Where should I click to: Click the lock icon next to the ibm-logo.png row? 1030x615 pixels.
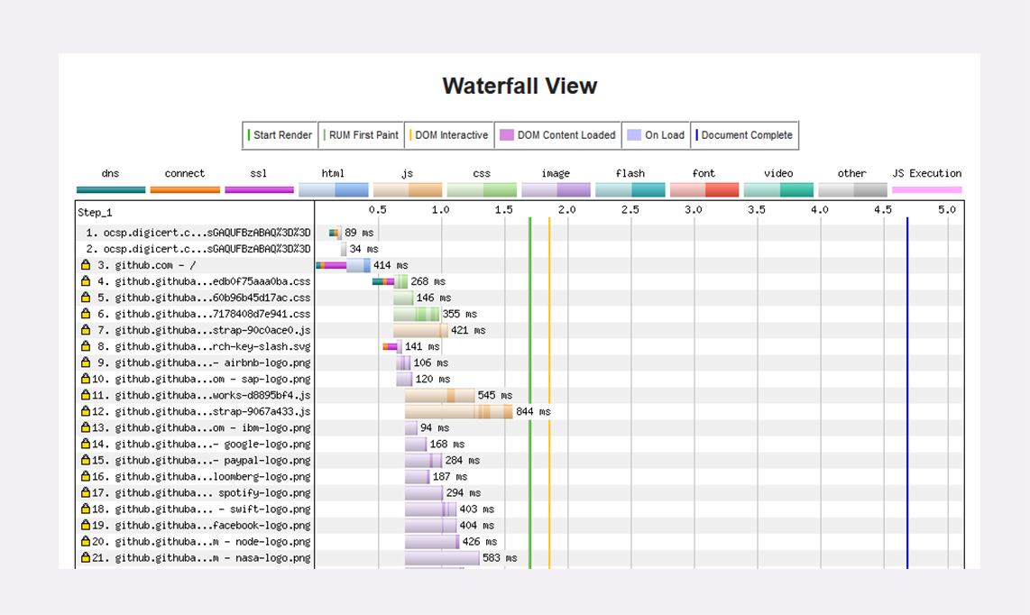(86, 427)
